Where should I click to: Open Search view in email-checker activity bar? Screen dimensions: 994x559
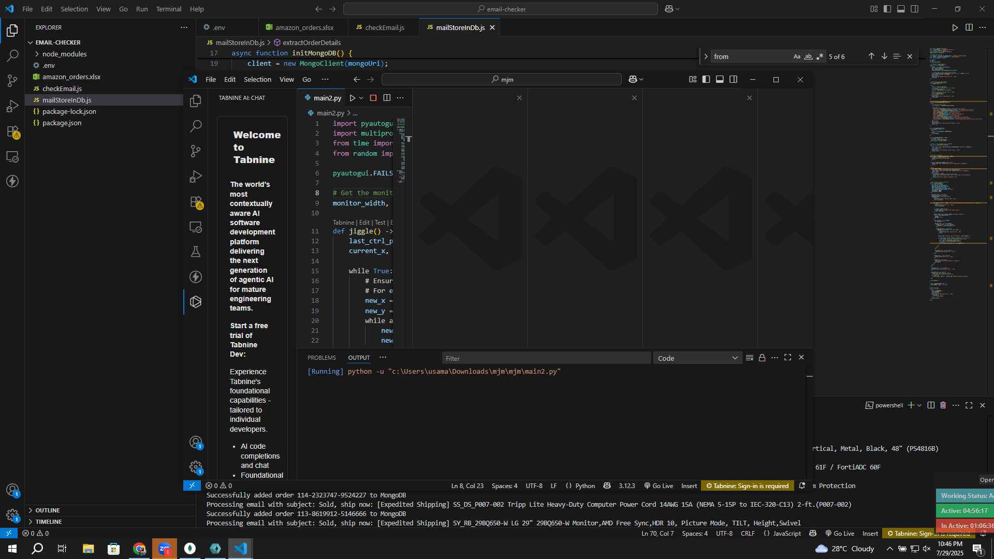click(12, 55)
